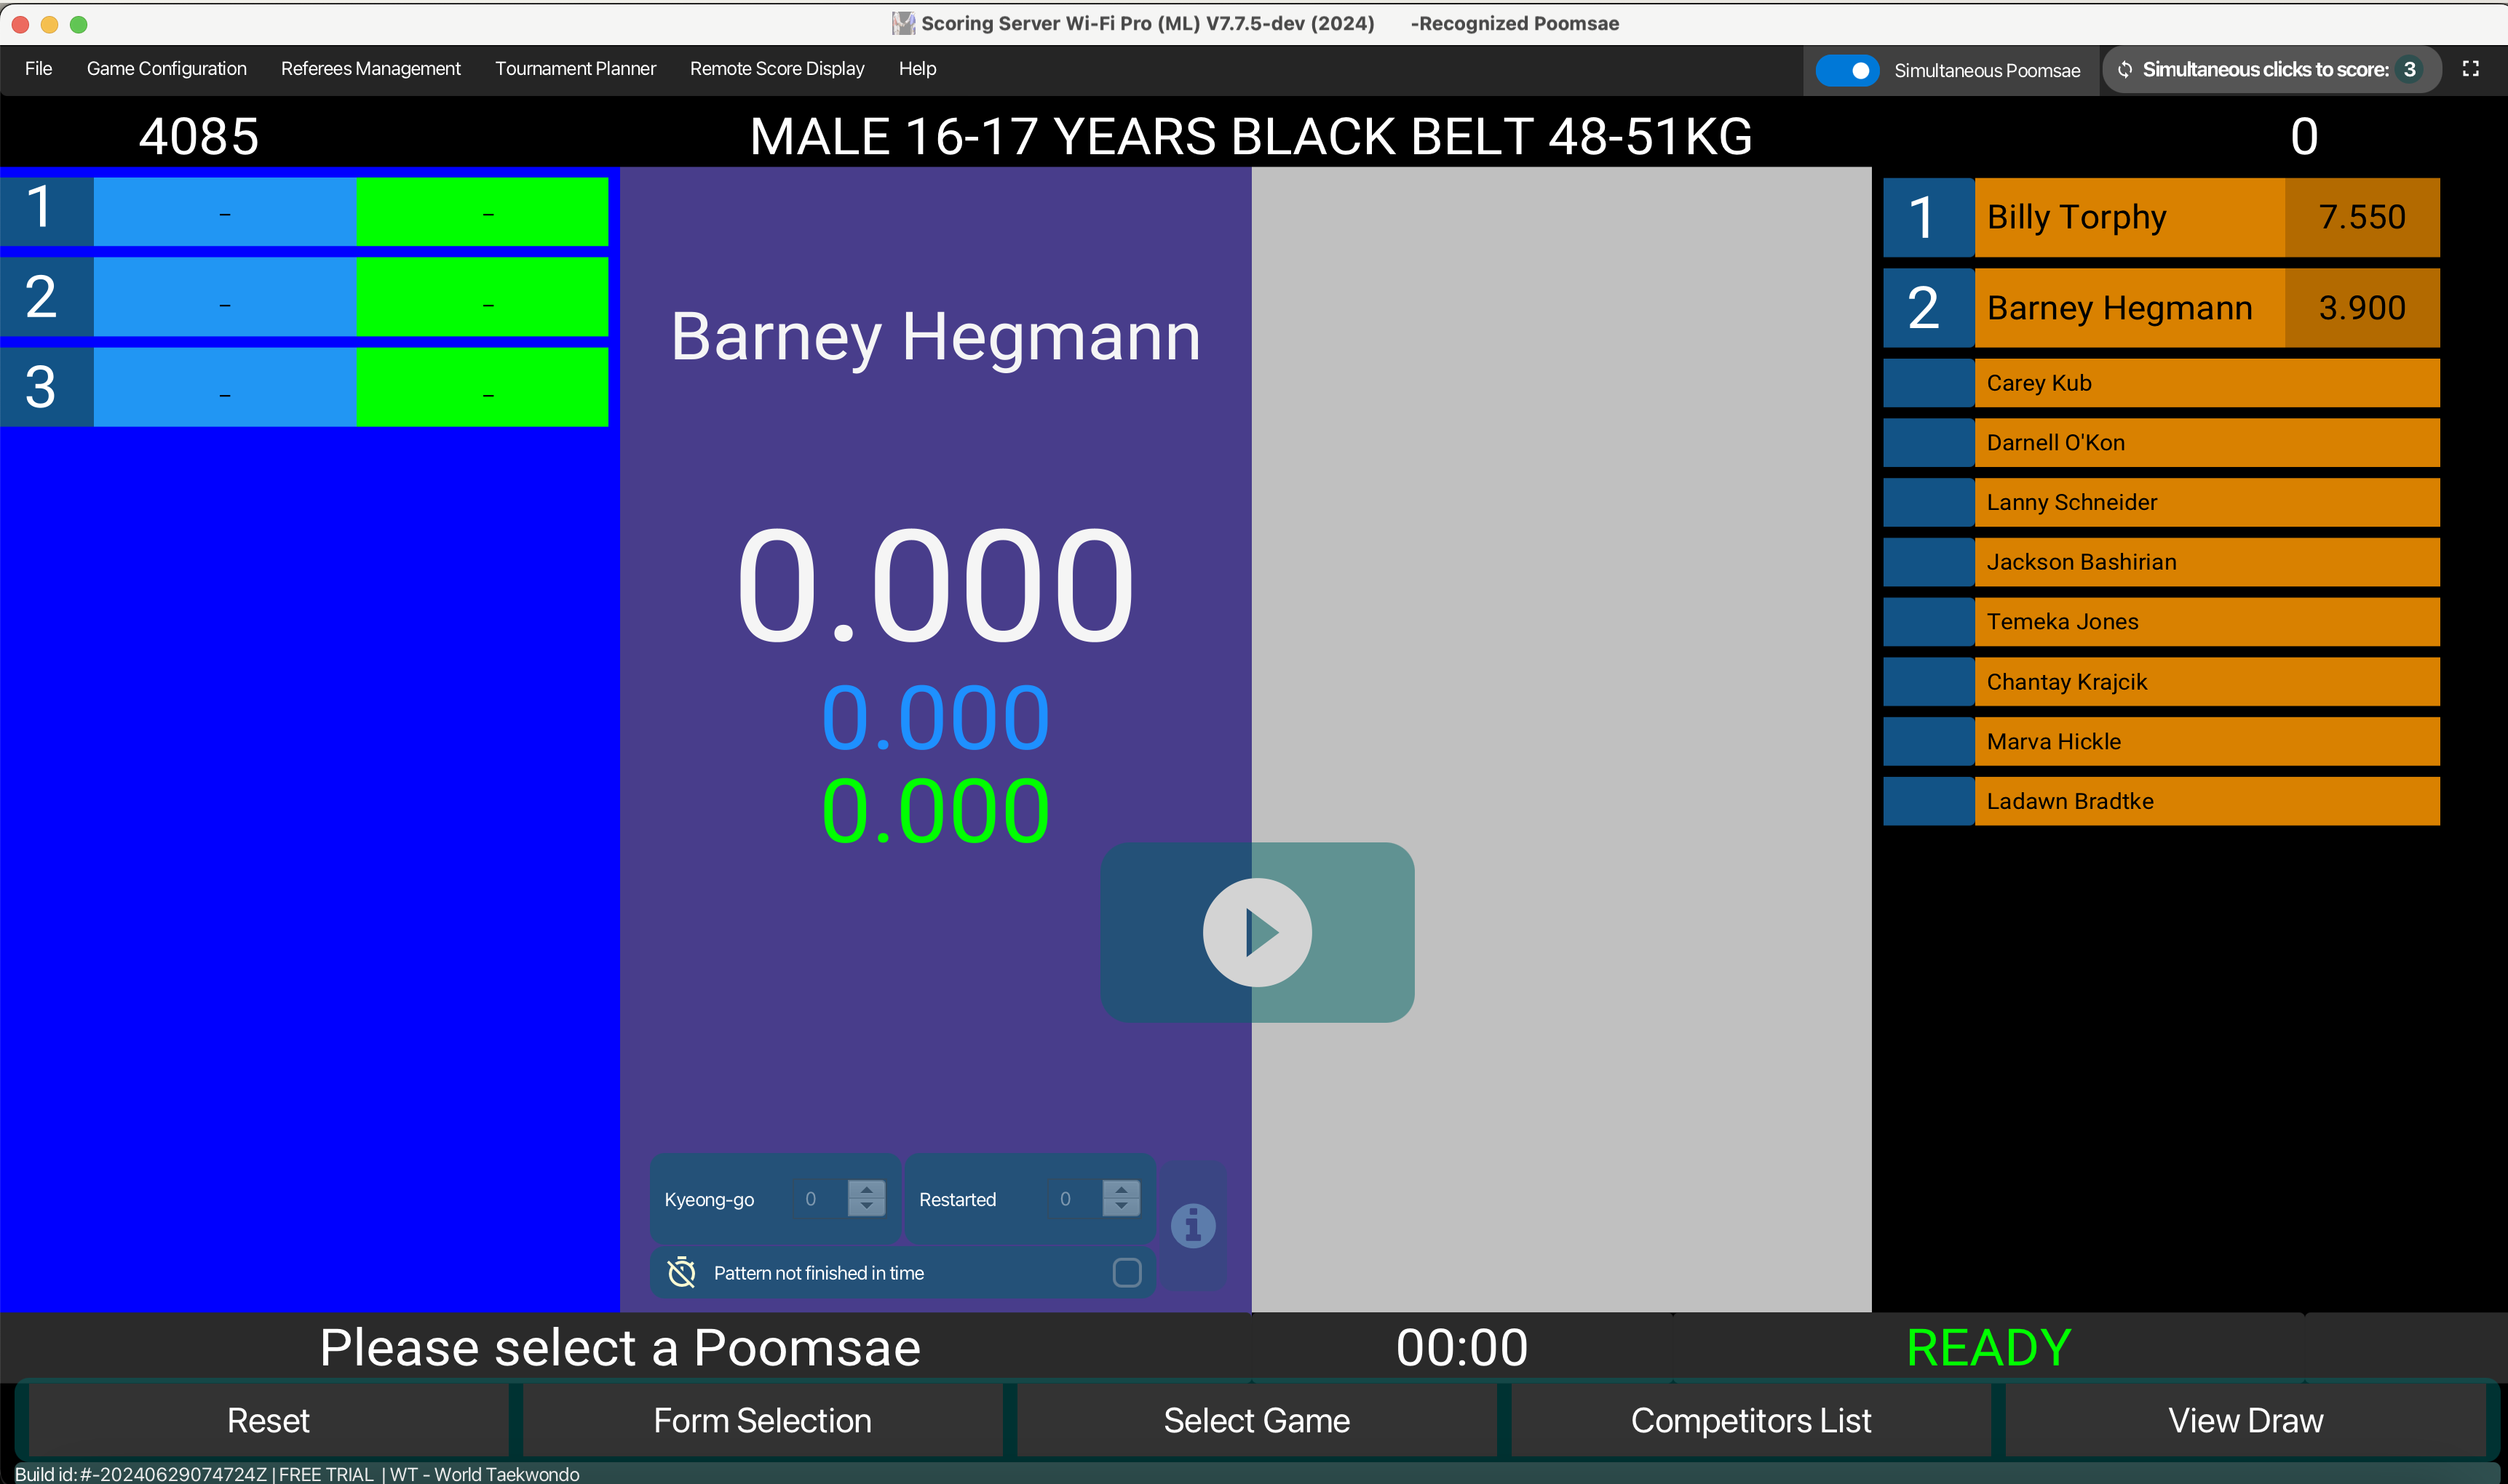Click the Form Selection button

coord(762,1420)
